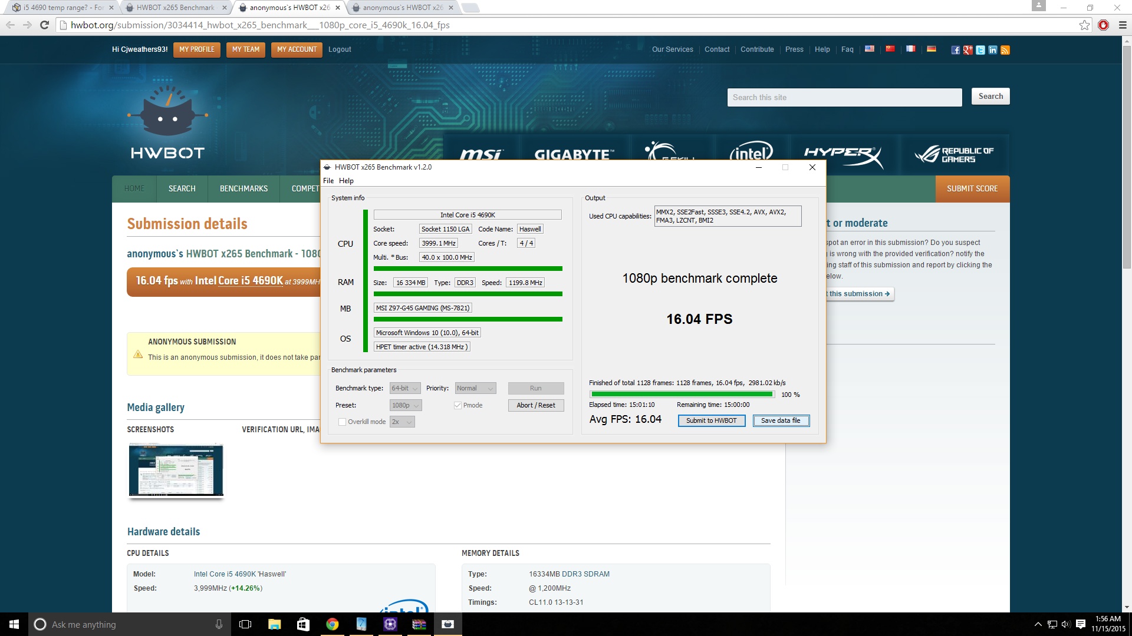
Task: Open the Contribute link
Action: tap(757, 49)
